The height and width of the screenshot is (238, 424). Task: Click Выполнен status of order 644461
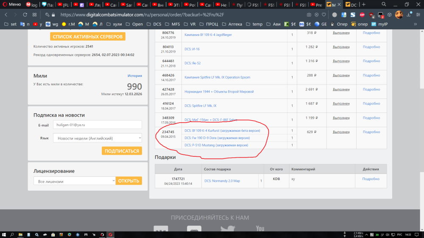pos(341,61)
